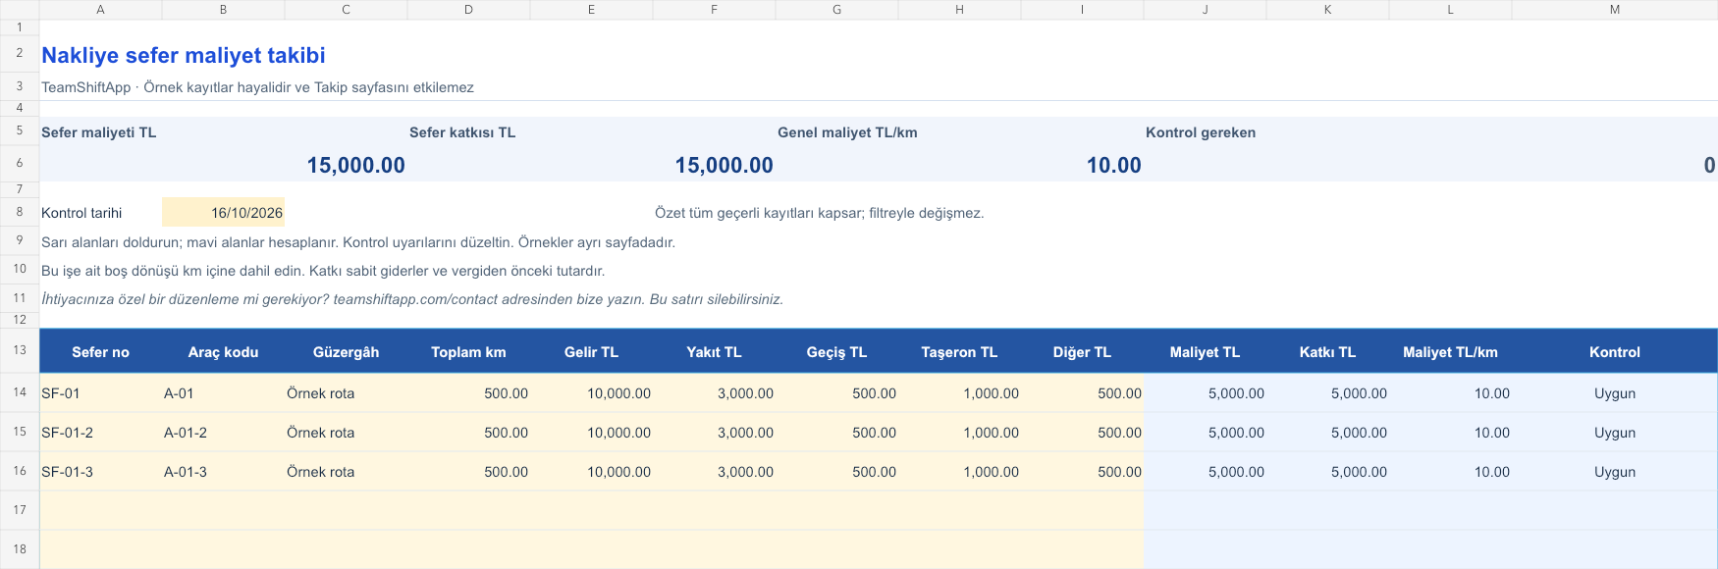Screen dimensions: 1718x569
Task: Select vehicle code cell A-01
Action: point(223,393)
